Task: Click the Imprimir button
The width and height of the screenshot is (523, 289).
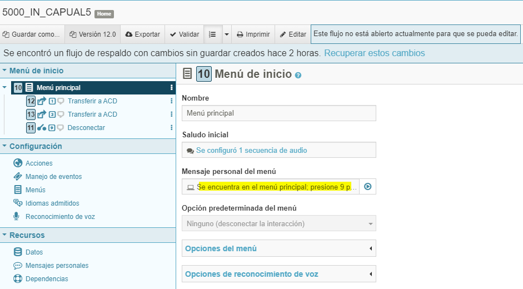Action: point(253,34)
